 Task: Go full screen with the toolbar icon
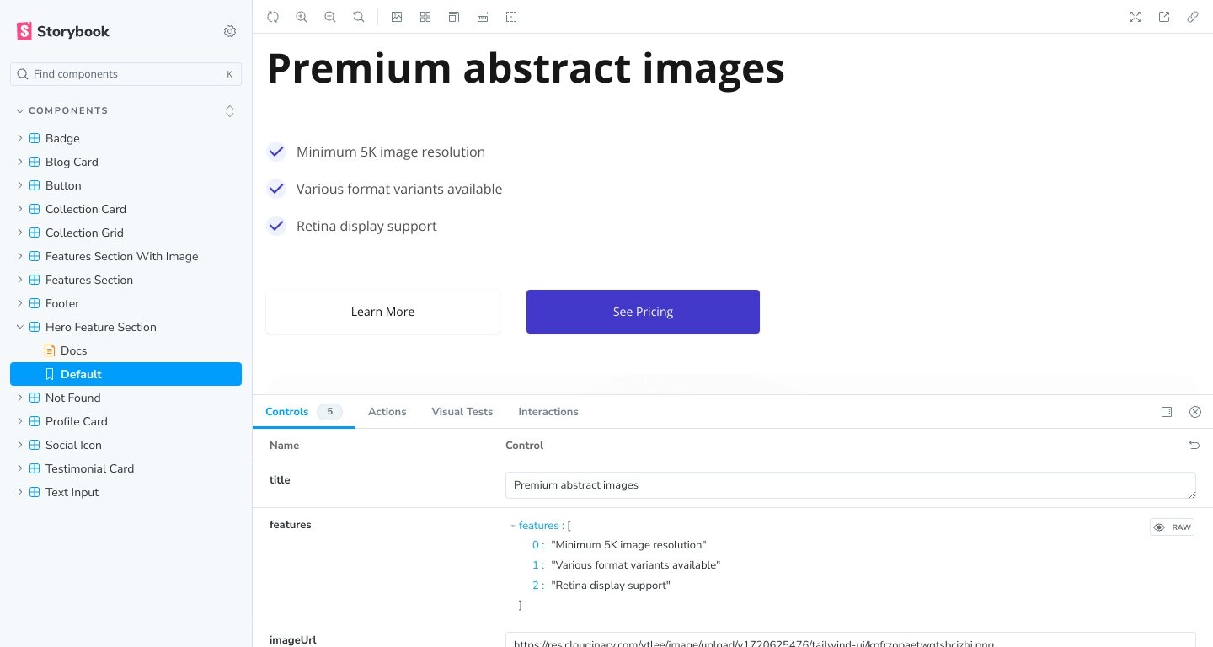pyautogui.click(x=1136, y=17)
